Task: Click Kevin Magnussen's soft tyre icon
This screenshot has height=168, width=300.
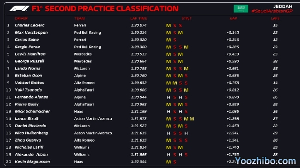Action: click(x=174, y=162)
